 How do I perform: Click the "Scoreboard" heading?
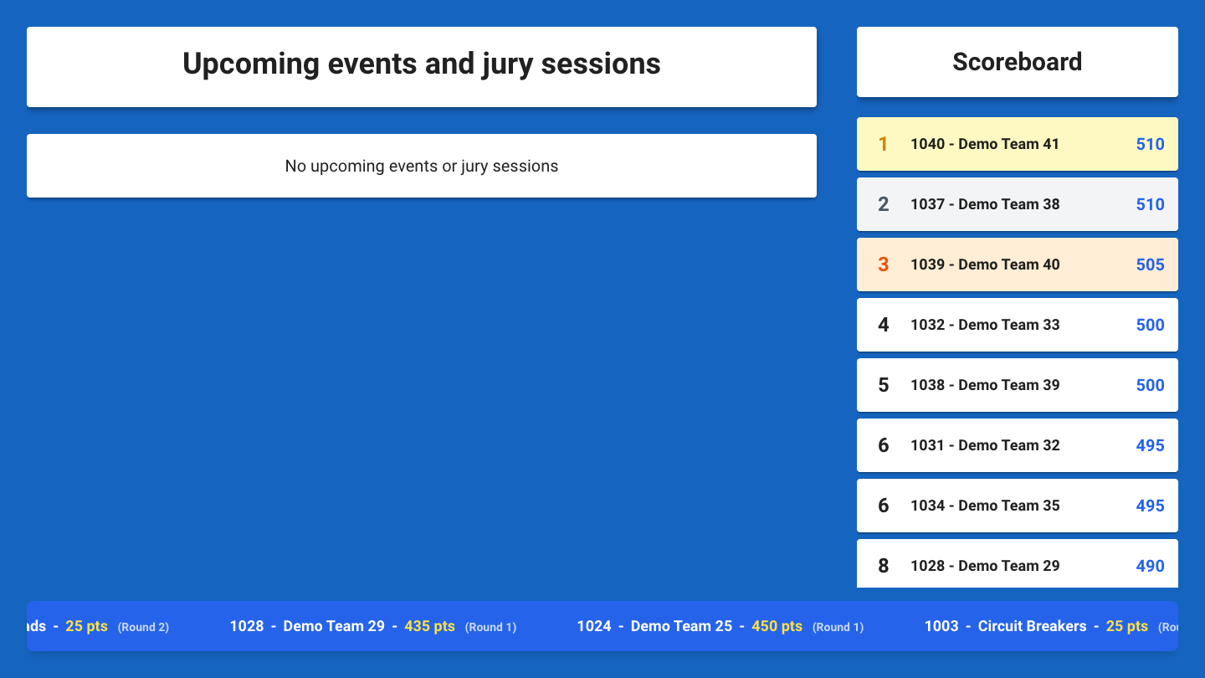(x=1018, y=62)
